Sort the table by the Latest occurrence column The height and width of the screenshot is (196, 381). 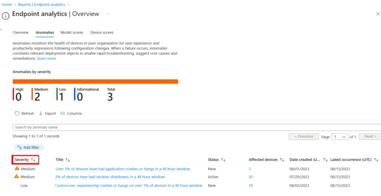(x=376, y=160)
